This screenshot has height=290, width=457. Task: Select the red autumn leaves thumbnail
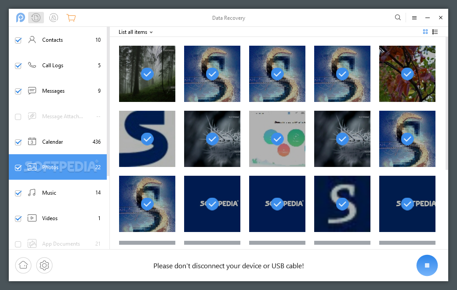click(407, 74)
